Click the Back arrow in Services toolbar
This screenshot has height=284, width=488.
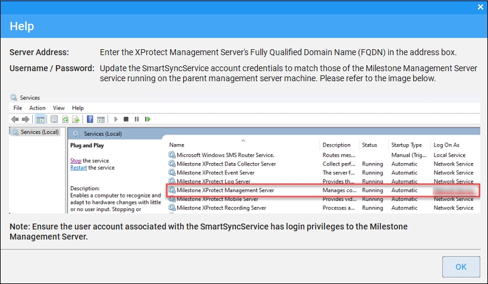[15, 119]
